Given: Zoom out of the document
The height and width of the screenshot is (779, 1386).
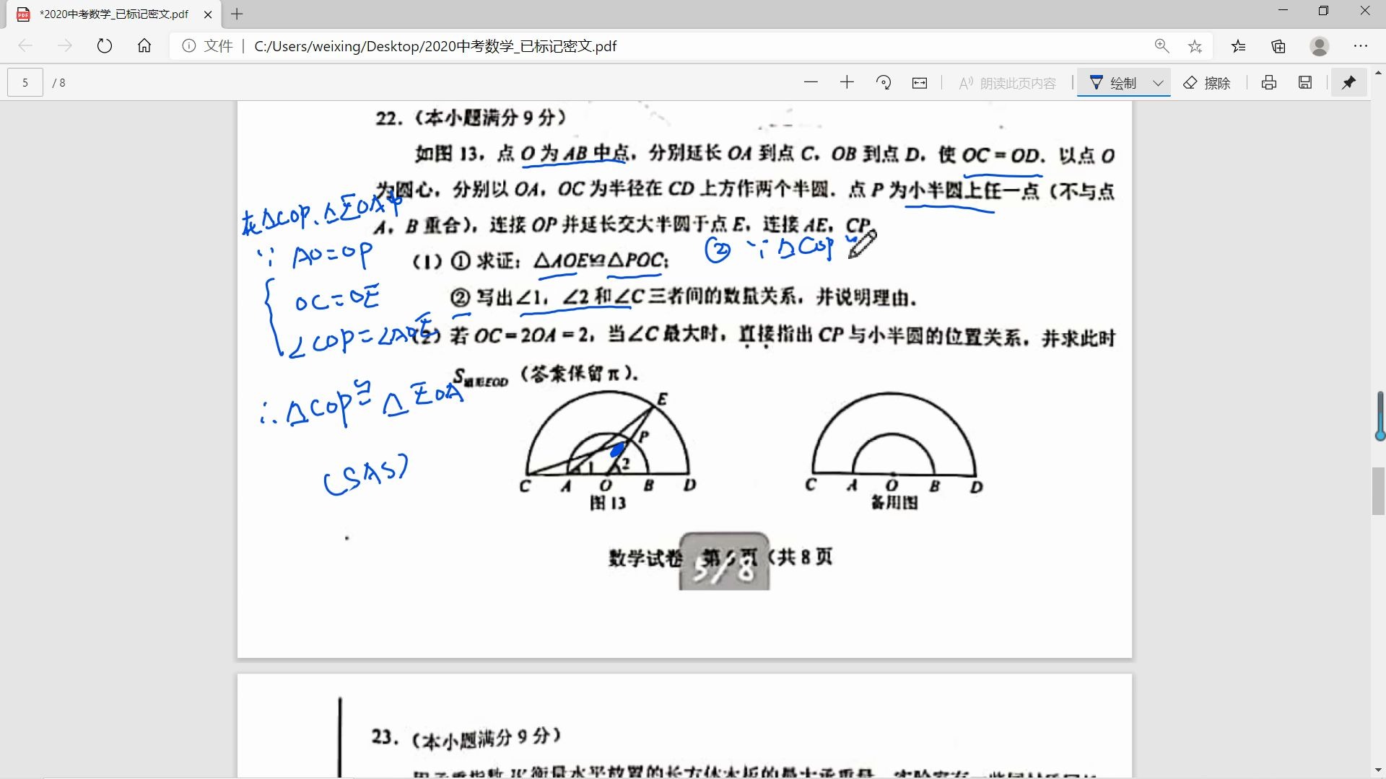Looking at the screenshot, I should click(811, 82).
